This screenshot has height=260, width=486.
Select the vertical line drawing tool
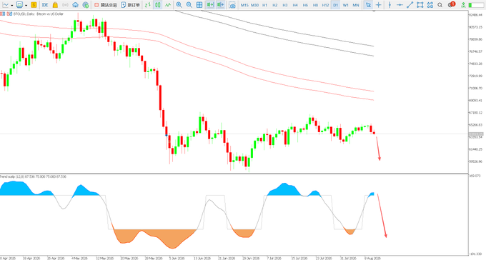390,5
